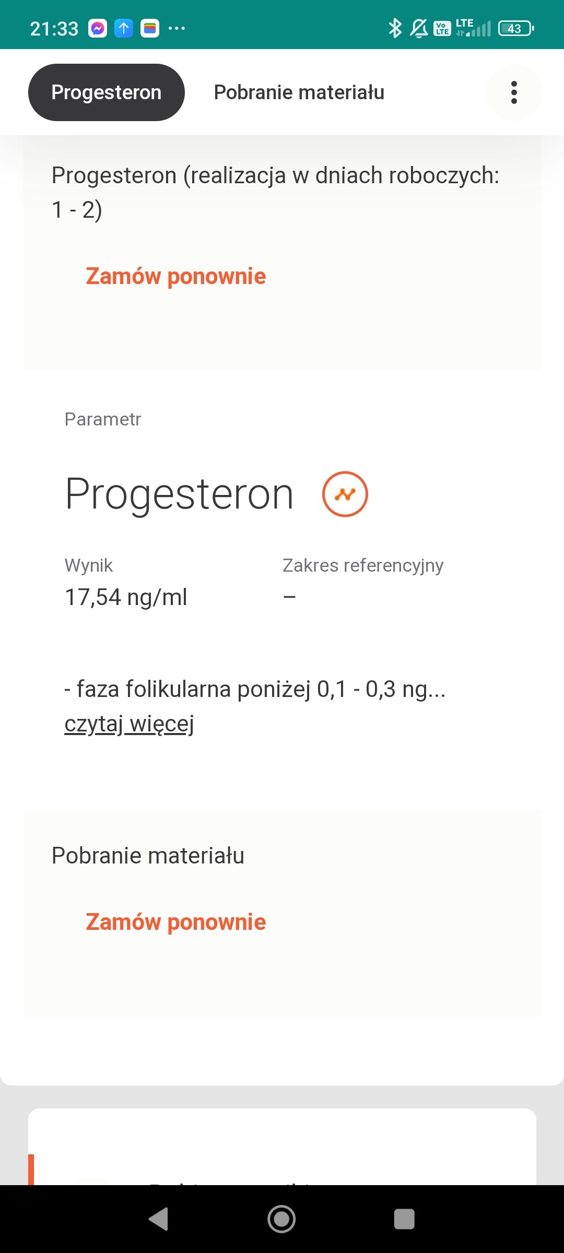The width and height of the screenshot is (564, 1253).
Task: Tap the Bluetooth status icon
Action: pyautogui.click(x=395, y=28)
